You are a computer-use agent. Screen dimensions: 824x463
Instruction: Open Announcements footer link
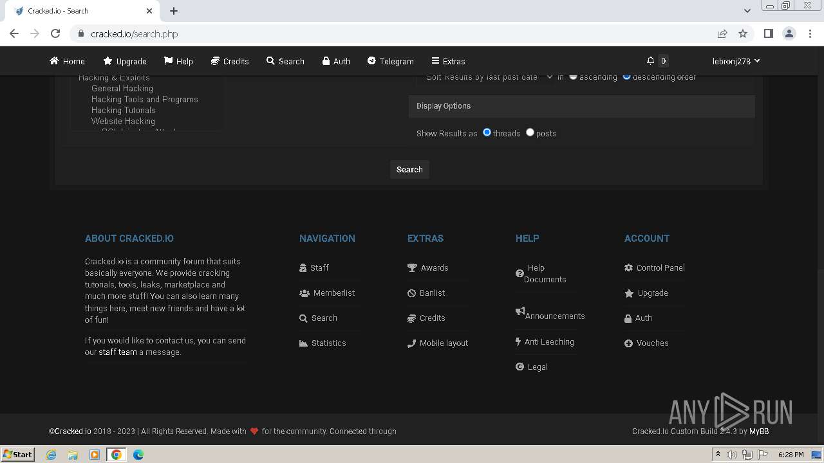[555, 316]
